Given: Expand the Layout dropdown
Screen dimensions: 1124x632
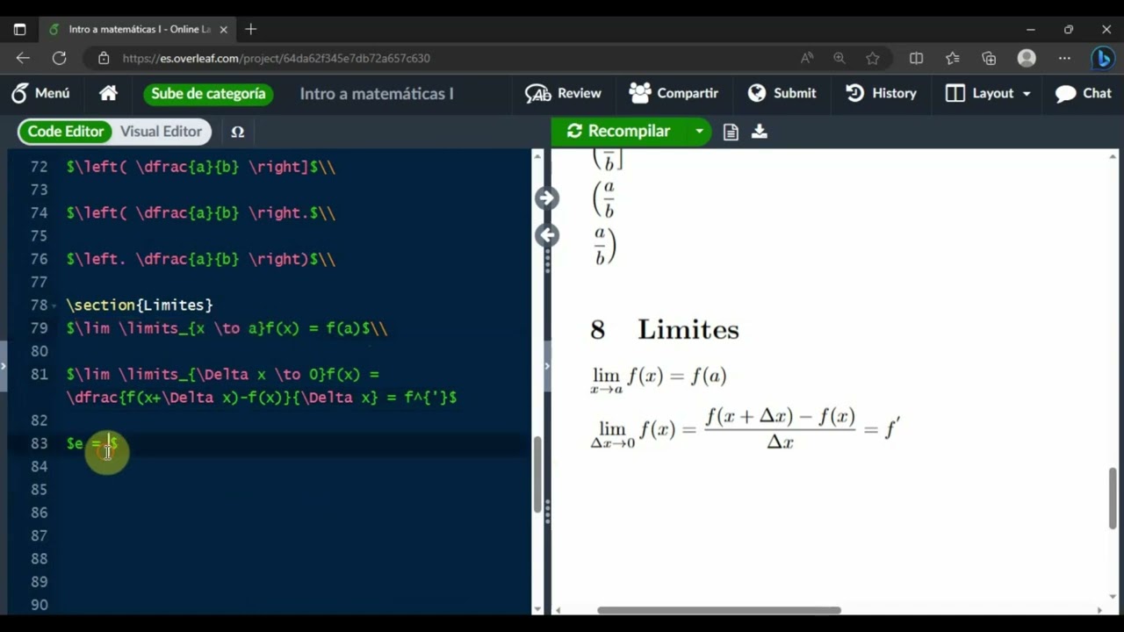Looking at the screenshot, I should click(x=988, y=93).
